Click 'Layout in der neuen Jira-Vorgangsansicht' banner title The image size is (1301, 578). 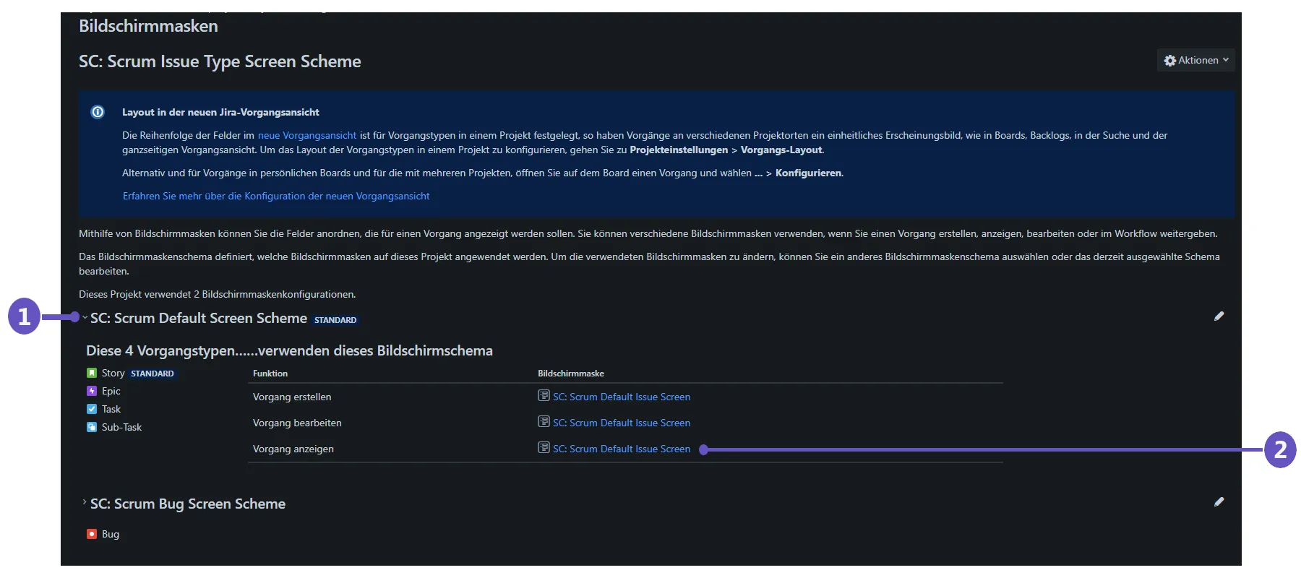(x=220, y=112)
